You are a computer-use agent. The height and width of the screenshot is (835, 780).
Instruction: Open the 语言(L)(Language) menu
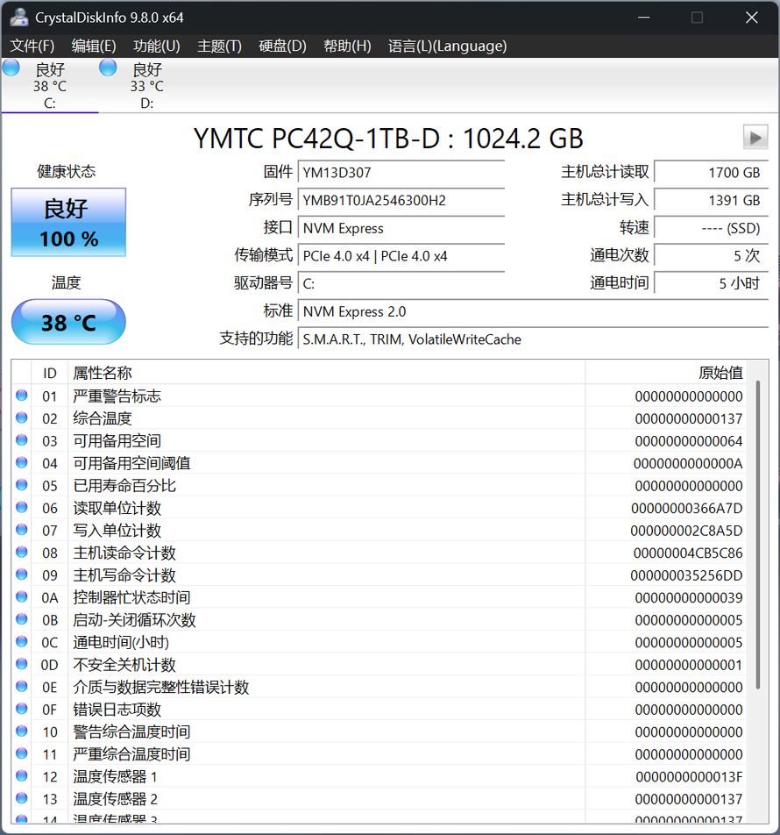447,46
